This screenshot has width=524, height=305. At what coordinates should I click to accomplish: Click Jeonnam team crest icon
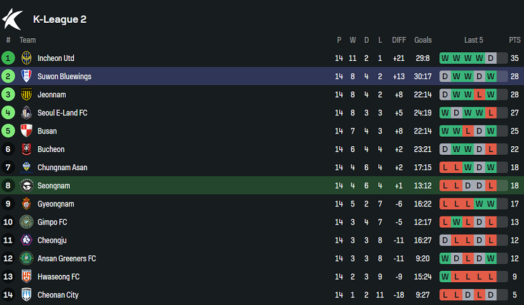click(x=26, y=95)
